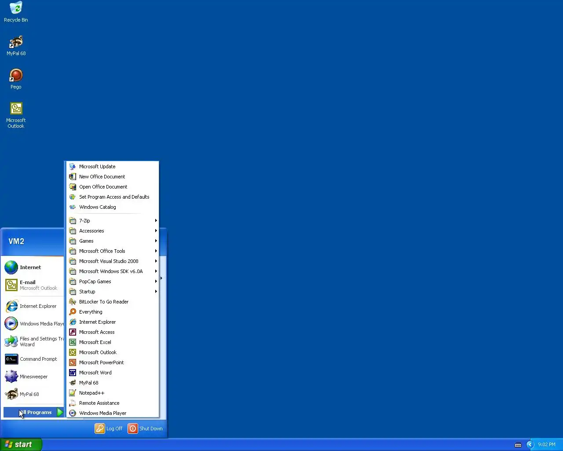Launch Notepad++
Screen dimensions: 563x451
(113, 393)
